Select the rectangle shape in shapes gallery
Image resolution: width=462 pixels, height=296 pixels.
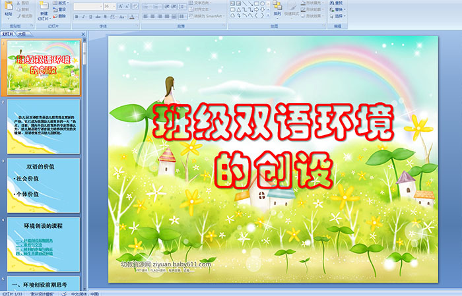click(257, 3)
